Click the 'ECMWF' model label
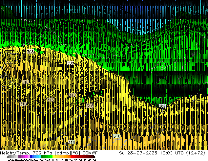Image resolution: width=208 pixels, height=161 pixels. click(x=90, y=153)
